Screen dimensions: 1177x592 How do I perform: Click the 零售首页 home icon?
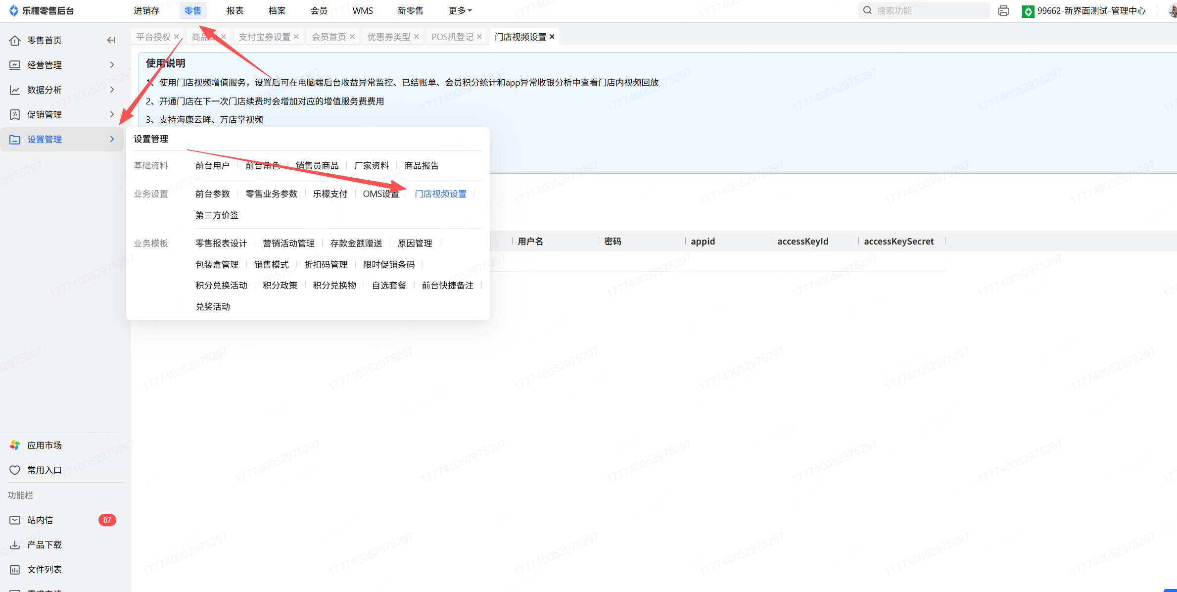click(15, 40)
